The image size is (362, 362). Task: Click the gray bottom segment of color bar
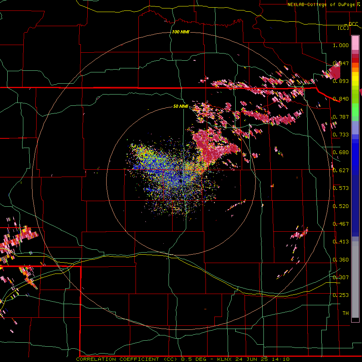355,280
